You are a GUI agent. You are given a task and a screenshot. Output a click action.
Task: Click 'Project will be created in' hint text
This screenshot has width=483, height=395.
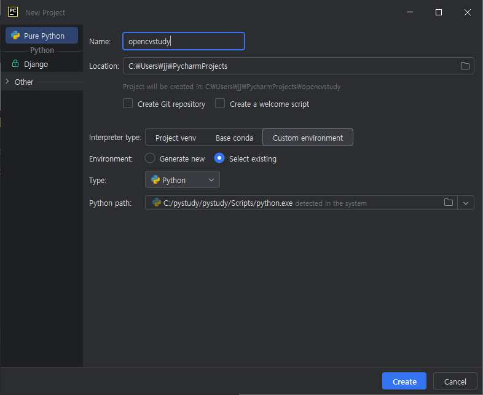232,87
